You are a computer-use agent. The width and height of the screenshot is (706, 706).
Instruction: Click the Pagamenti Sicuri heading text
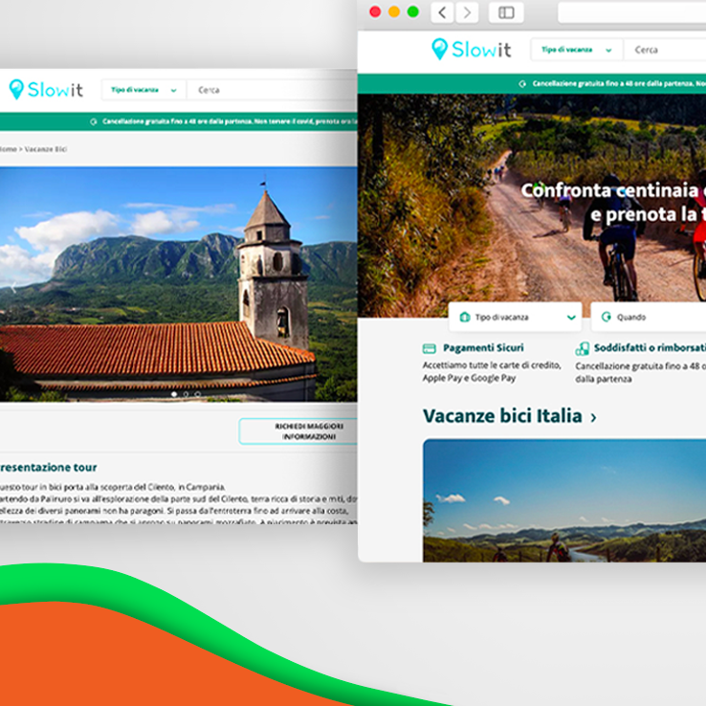483,347
